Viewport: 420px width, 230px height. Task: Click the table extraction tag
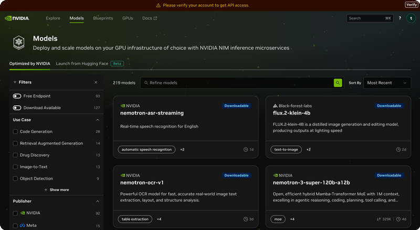135,219
